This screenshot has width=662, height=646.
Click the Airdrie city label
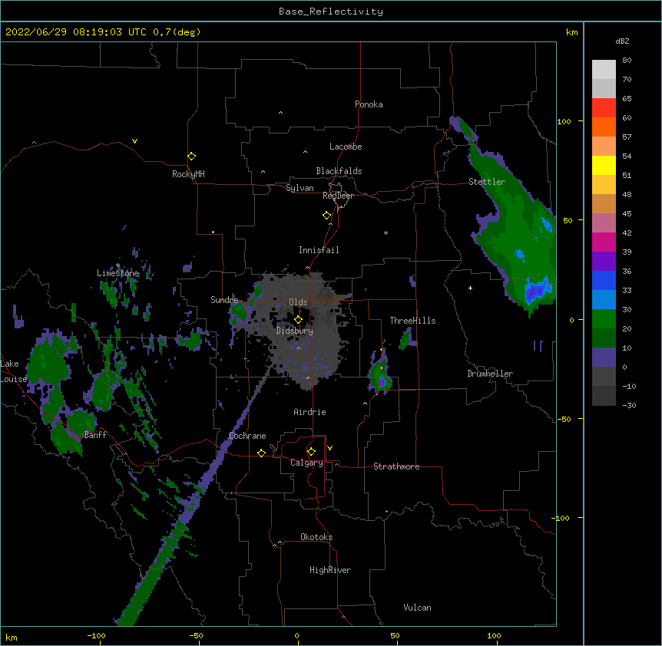(x=309, y=412)
